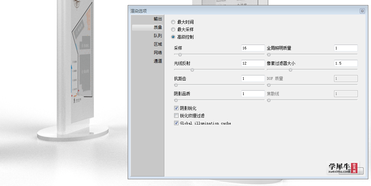Screen dimensions: 371x186
Task: Click the 抗距齿 value input field
Action: click(x=253, y=78)
